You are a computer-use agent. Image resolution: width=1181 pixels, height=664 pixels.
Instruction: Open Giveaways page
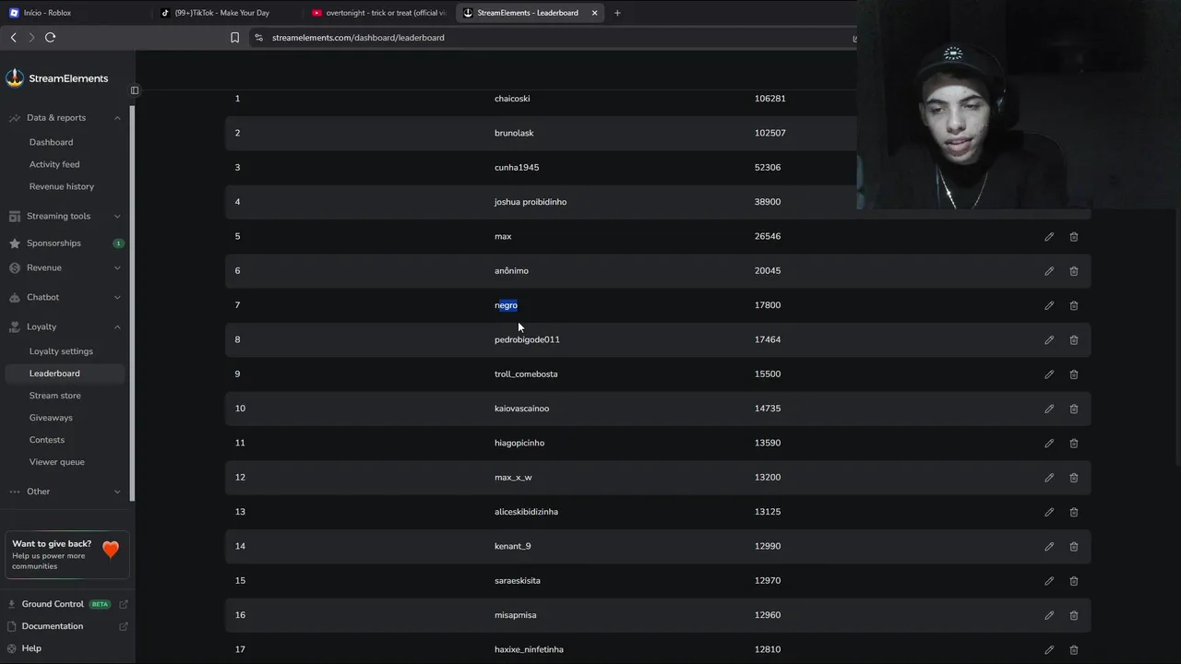pos(51,418)
